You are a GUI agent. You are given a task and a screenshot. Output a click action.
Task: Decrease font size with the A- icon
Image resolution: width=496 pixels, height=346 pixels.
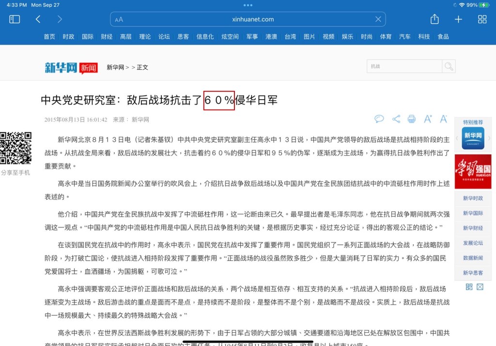pyautogui.click(x=443, y=119)
